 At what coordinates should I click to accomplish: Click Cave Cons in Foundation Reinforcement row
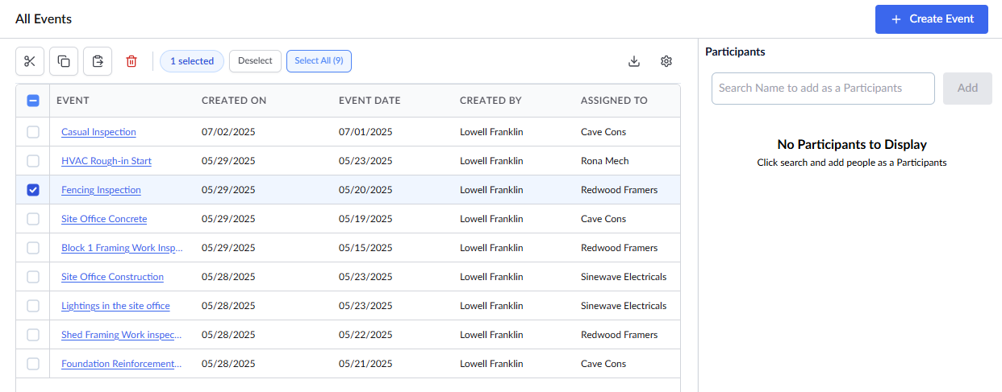coord(603,364)
